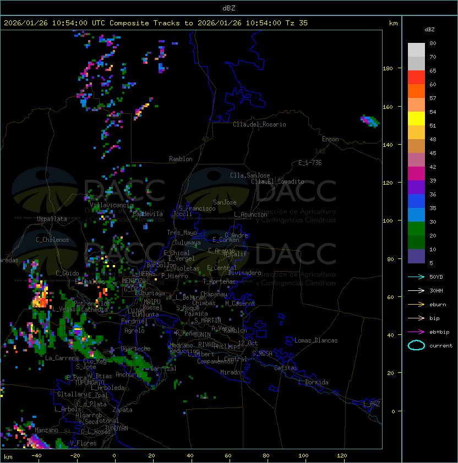Click the isolated radar echo east of Encon

pos(370,121)
